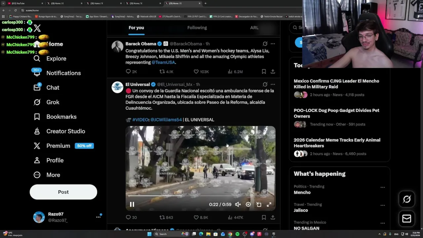Open Barack Obama's profile avatar
423x238 pixels.
pos(117,47)
